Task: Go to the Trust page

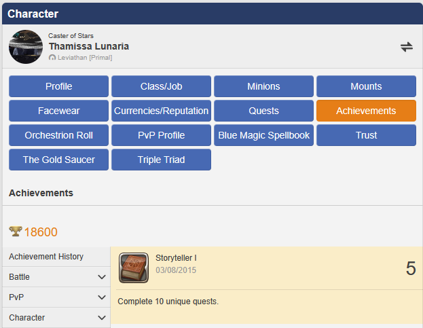Action: [367, 135]
